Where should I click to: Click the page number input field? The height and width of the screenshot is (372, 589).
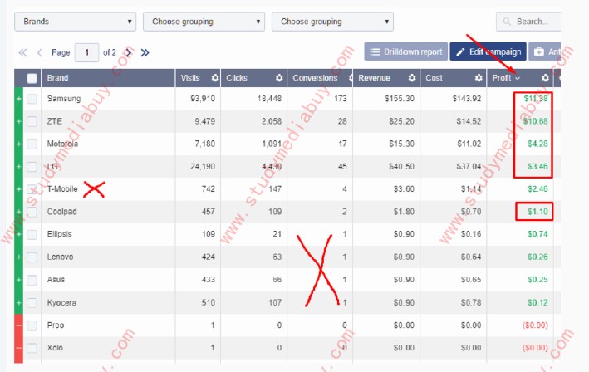(x=86, y=52)
